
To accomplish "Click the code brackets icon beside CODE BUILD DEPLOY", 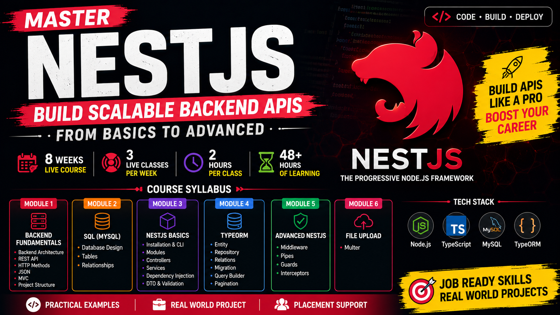I will [x=441, y=17].
